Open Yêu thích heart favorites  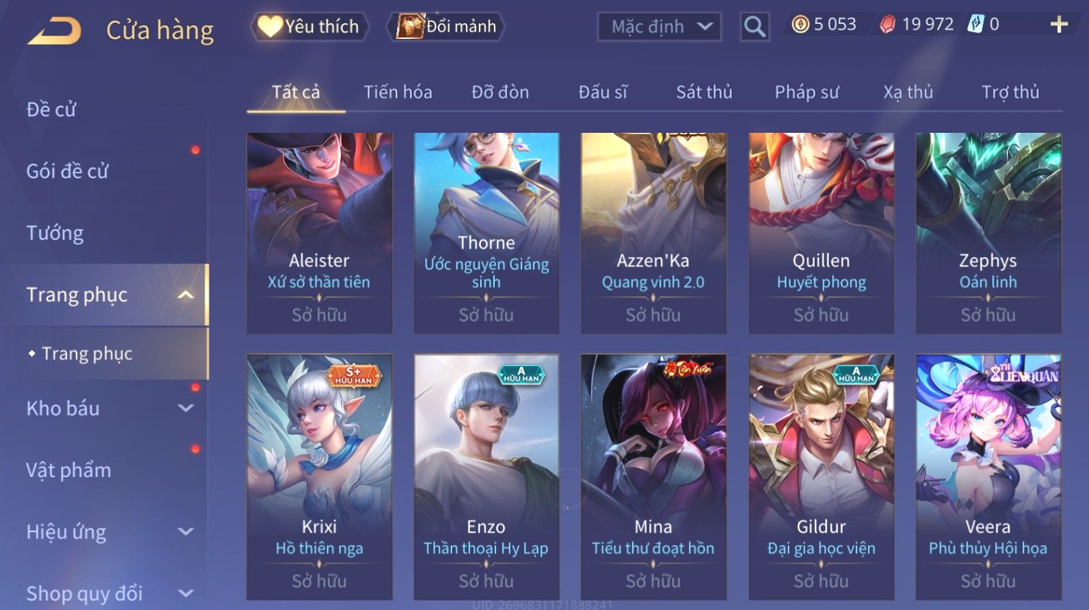(310, 27)
